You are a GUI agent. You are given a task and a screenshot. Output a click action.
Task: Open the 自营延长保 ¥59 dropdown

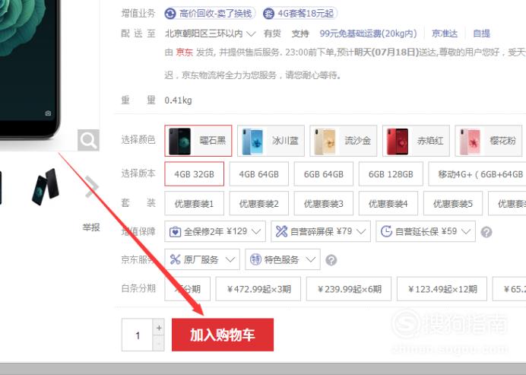[x=426, y=231]
